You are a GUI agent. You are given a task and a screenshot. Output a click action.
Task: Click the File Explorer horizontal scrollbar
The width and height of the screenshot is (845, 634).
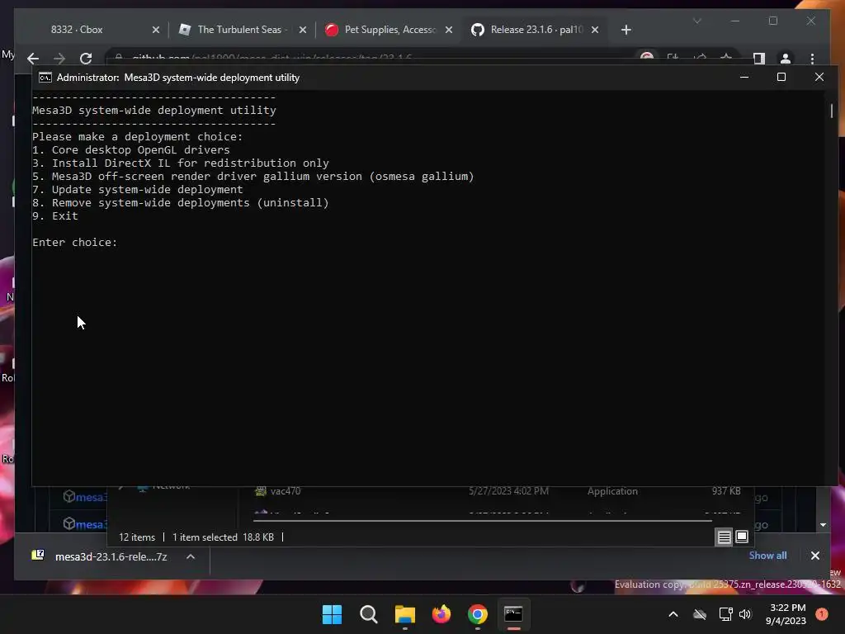click(x=482, y=521)
